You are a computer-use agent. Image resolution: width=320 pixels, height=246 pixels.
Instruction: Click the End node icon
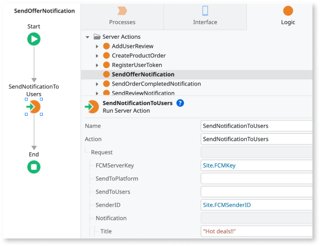pyautogui.click(x=34, y=167)
